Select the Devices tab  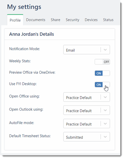coord(91,20)
